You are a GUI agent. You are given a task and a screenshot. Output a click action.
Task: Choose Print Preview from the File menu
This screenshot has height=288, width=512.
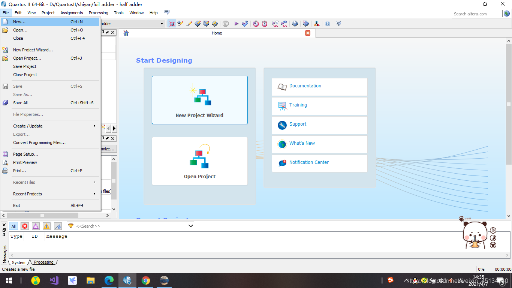[51, 162]
